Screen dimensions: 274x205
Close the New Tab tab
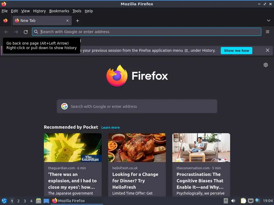67,21
